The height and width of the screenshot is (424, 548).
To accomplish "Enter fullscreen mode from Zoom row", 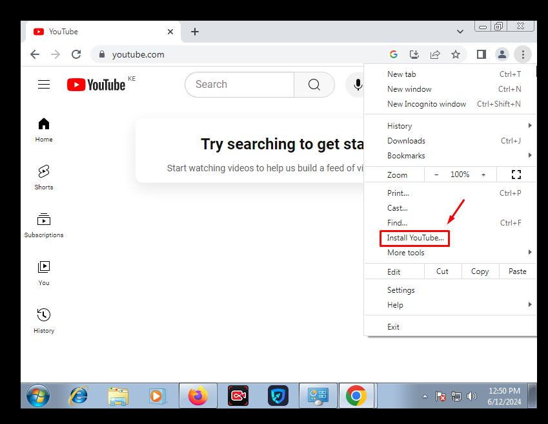I will pos(516,175).
